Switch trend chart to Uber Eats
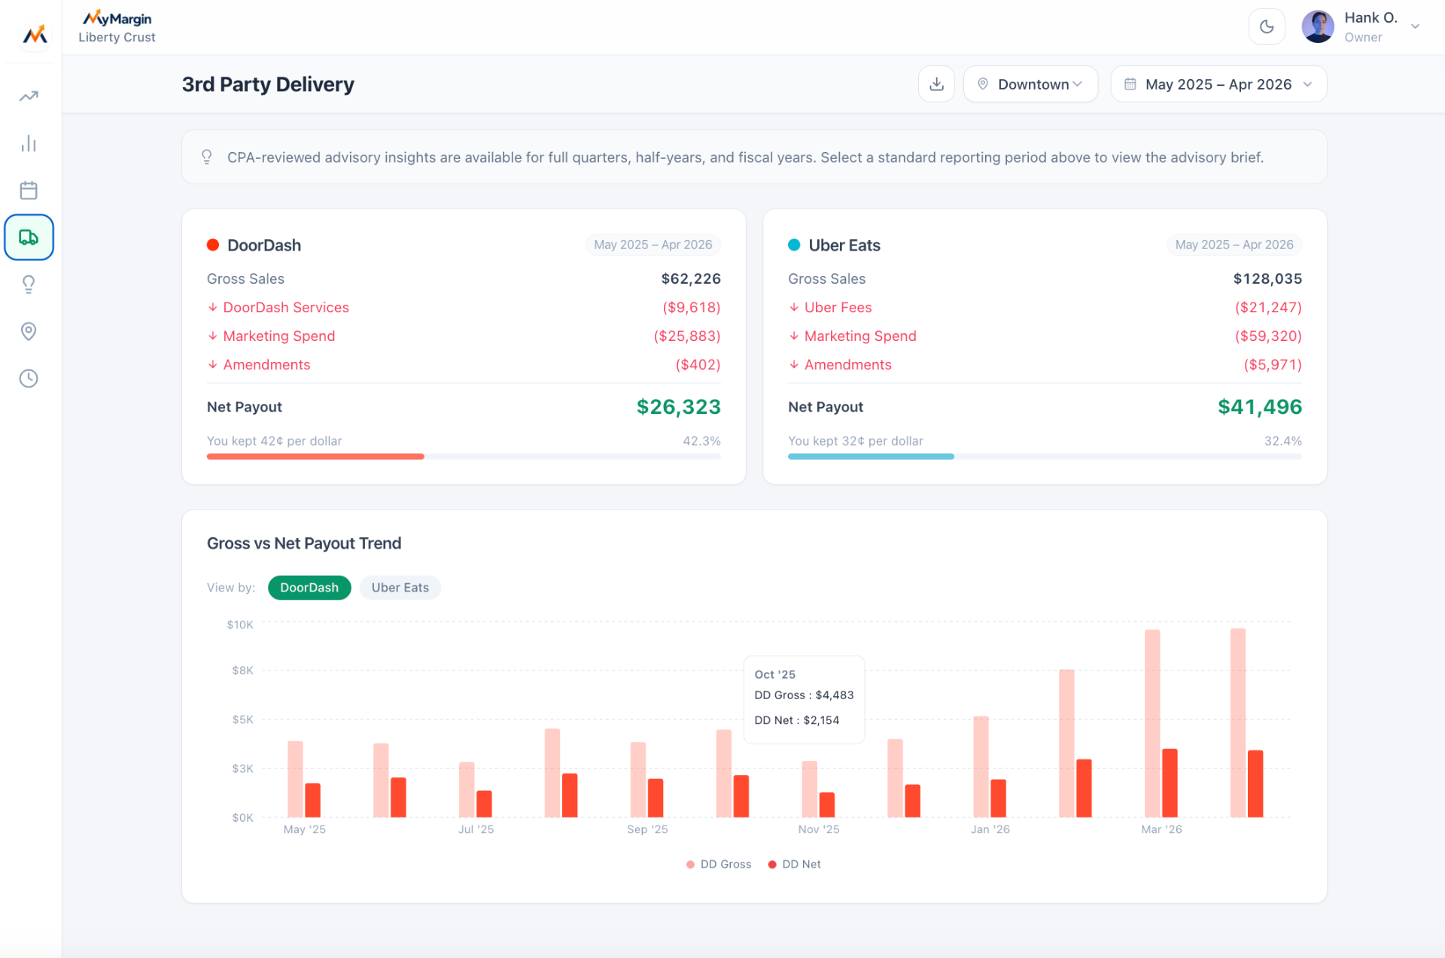Image resolution: width=1445 pixels, height=958 pixels. (x=400, y=588)
